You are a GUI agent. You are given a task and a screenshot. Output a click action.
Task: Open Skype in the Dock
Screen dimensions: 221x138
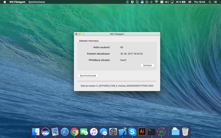pos(132,132)
